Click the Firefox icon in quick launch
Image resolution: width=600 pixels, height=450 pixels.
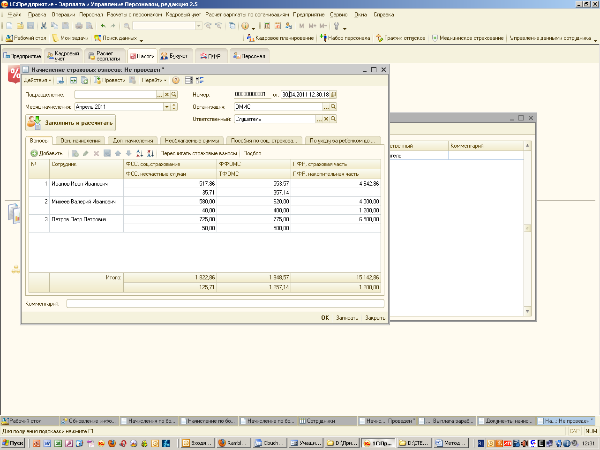click(112, 443)
